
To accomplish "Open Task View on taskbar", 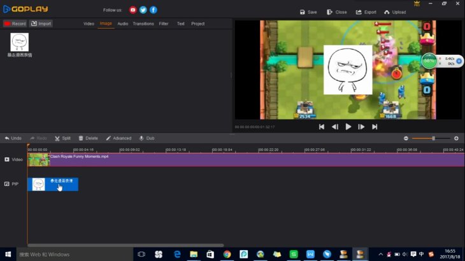I will [141, 254].
